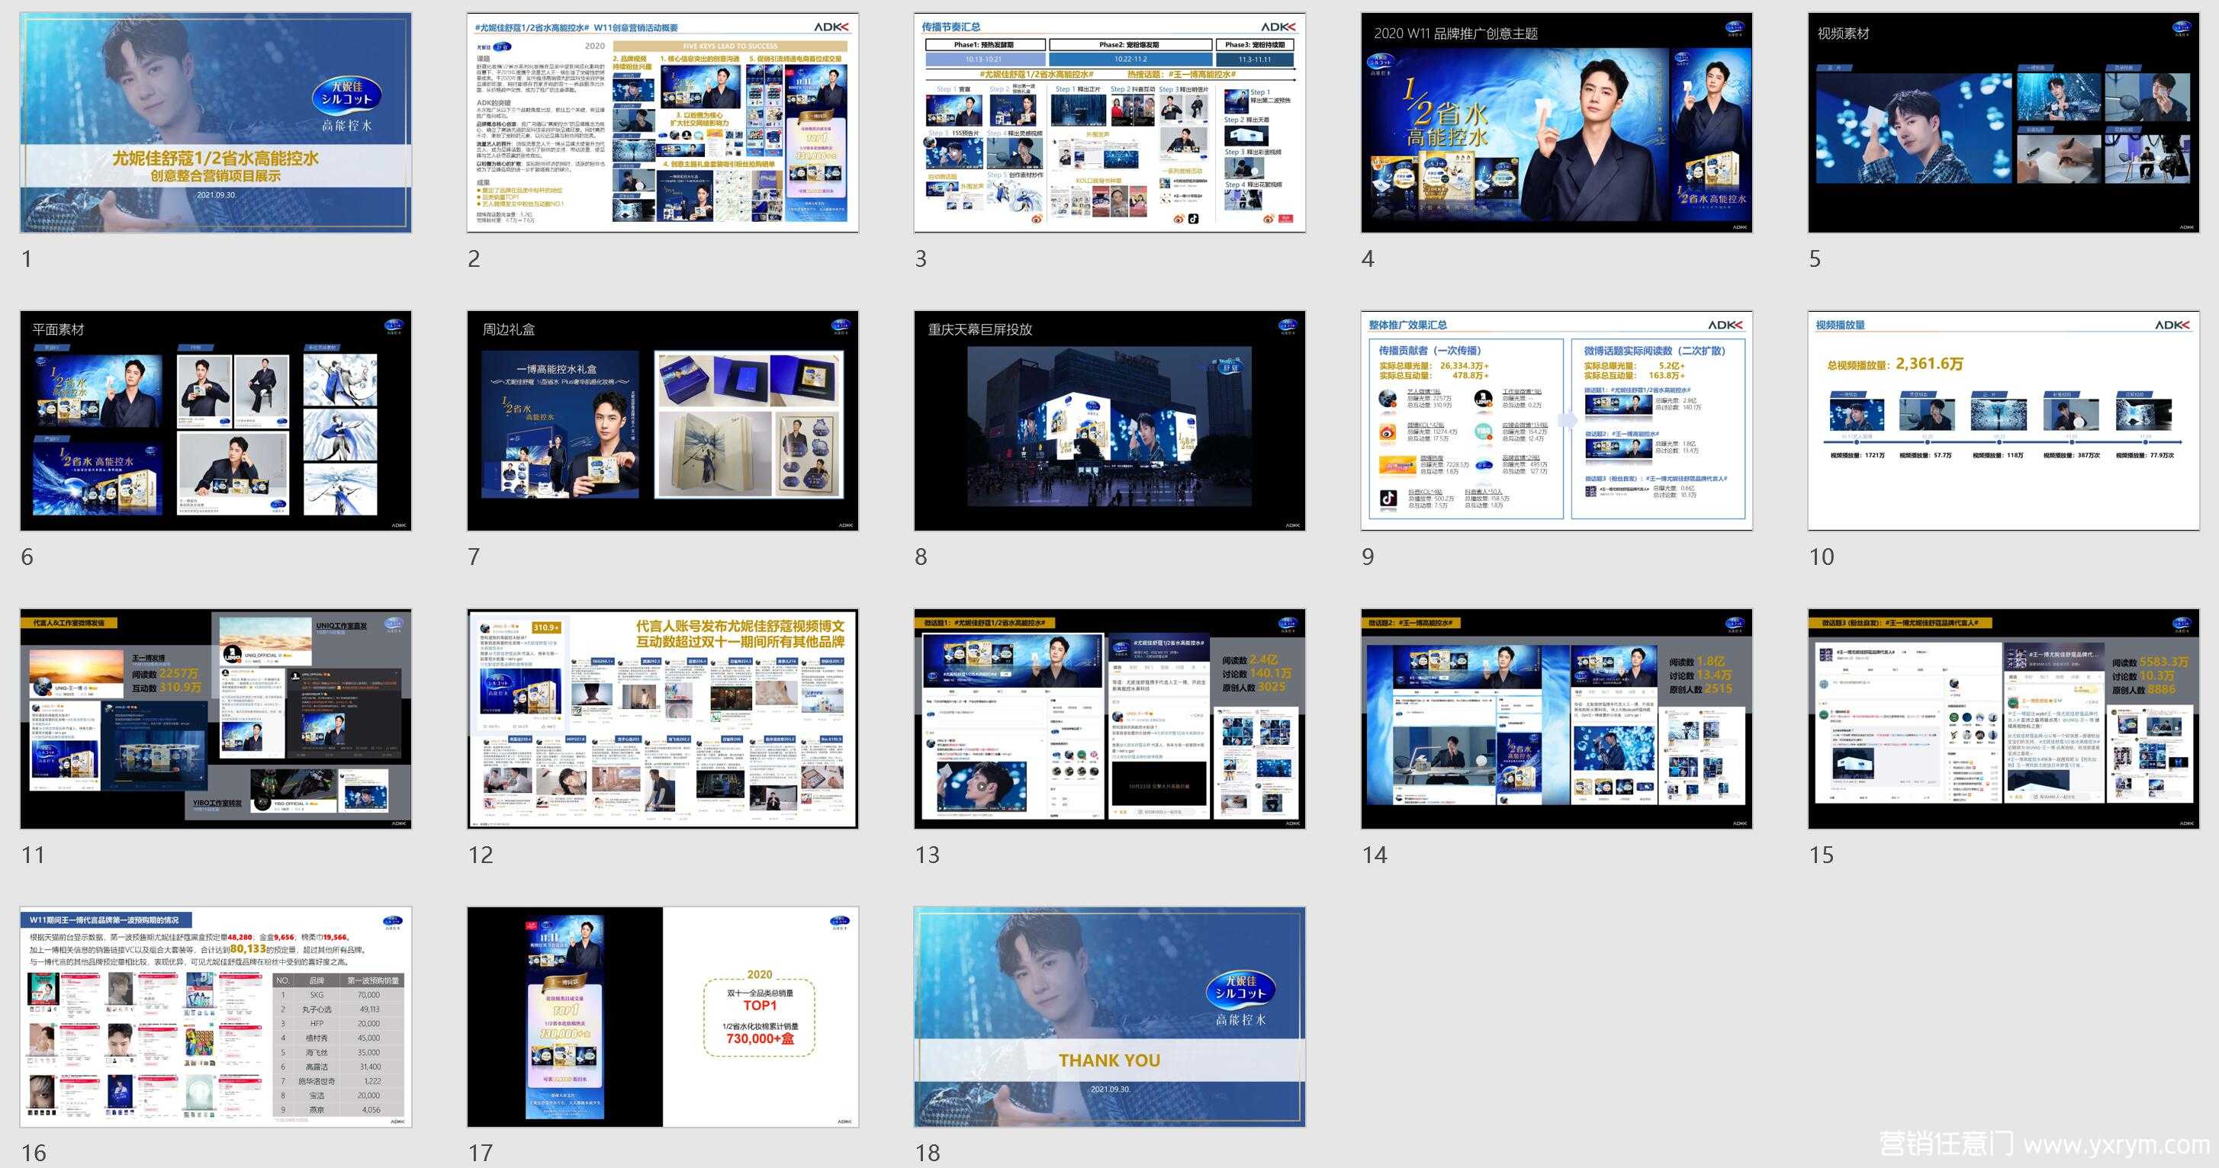Select slide 14 微话题2 thumbnail
2219x1168 pixels.
[x=1557, y=719]
